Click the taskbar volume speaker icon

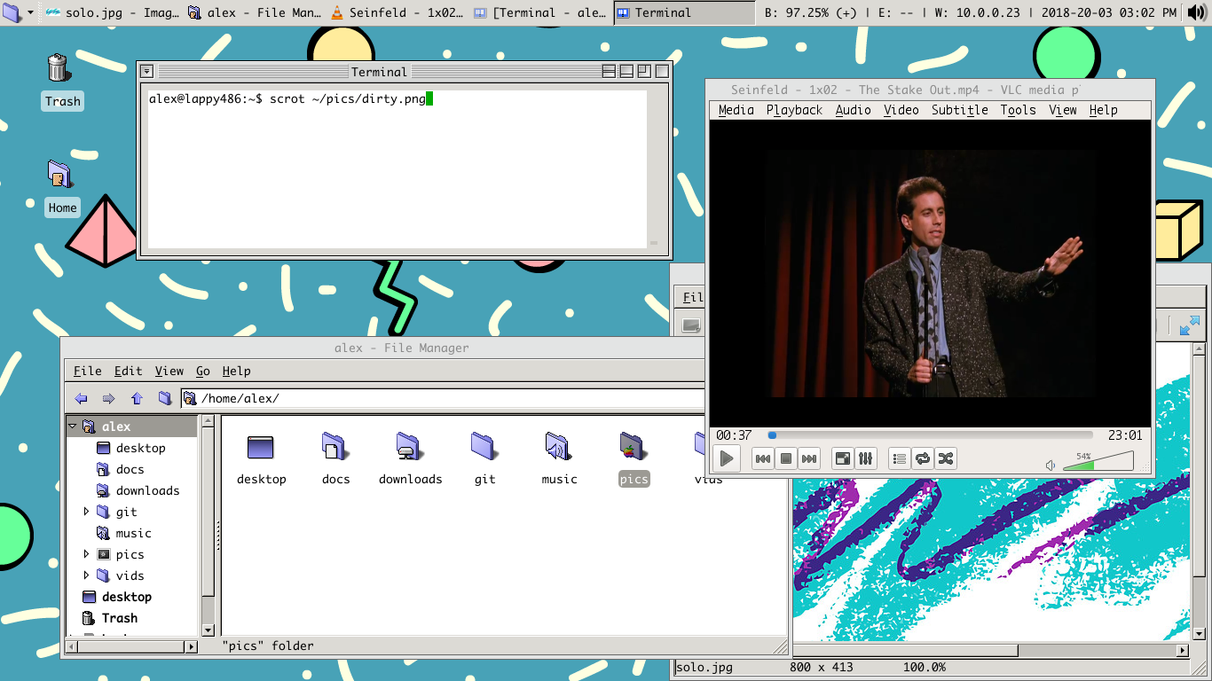[x=1197, y=13]
